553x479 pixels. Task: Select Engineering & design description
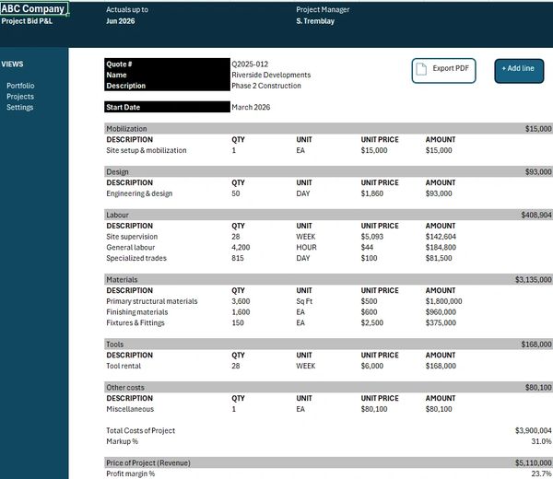click(x=139, y=193)
